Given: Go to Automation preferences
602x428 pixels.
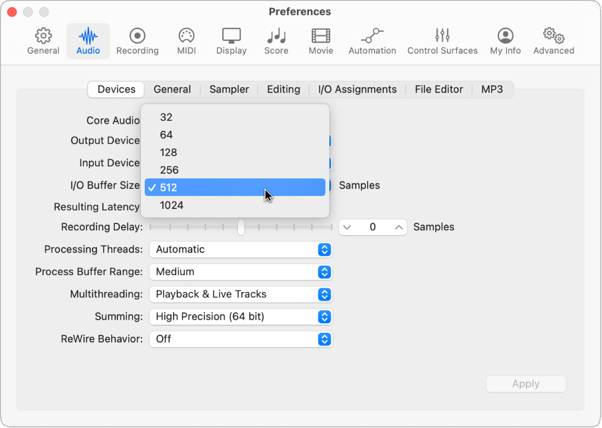Looking at the screenshot, I should point(372,41).
